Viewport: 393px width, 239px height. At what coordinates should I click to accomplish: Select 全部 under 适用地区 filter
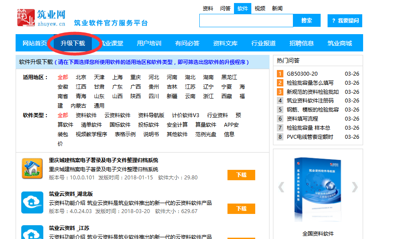point(63,77)
